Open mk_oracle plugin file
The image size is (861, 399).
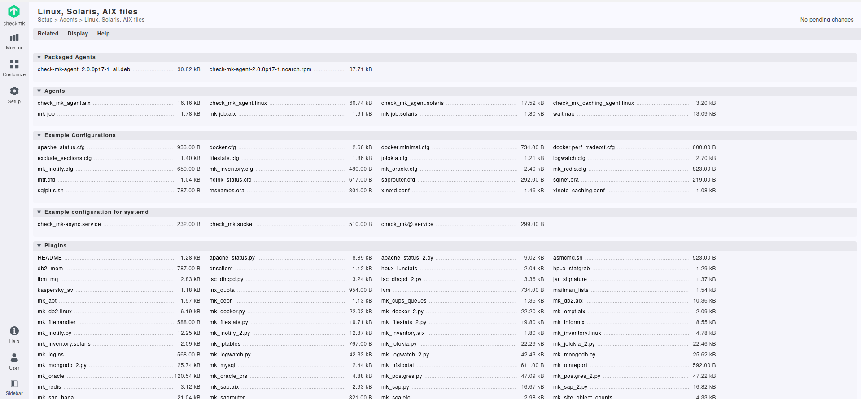[51, 376]
